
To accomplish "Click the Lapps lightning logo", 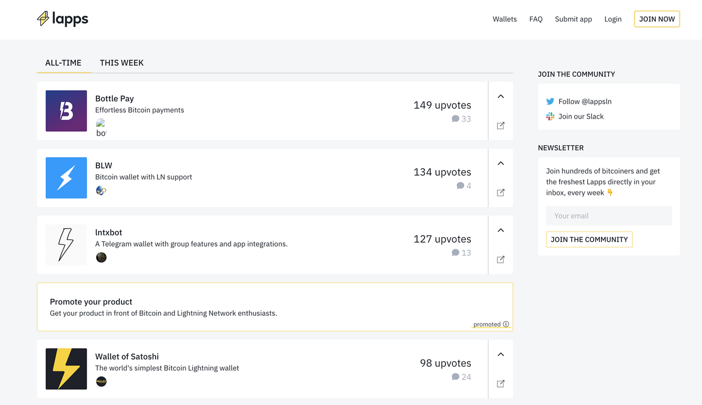I will pyautogui.click(x=44, y=19).
